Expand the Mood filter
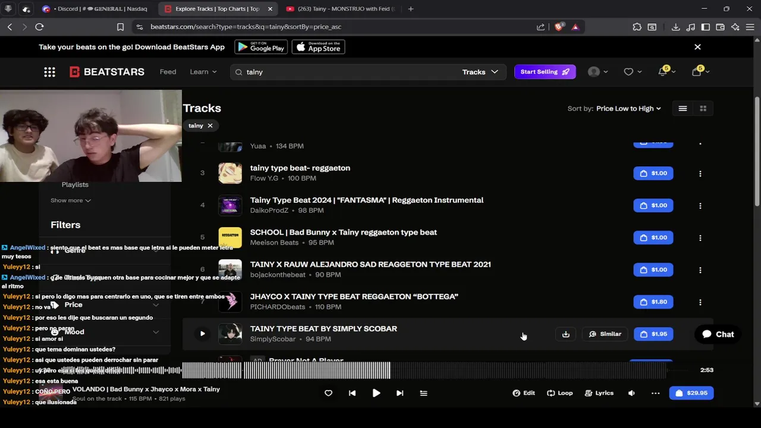This screenshot has width=761, height=428. [104, 332]
